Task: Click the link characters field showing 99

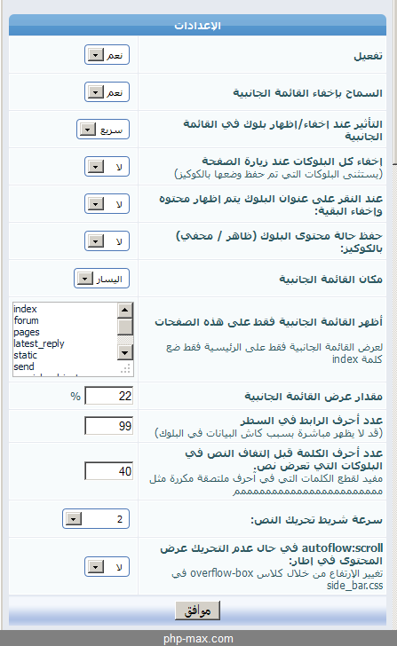Action: [109, 426]
